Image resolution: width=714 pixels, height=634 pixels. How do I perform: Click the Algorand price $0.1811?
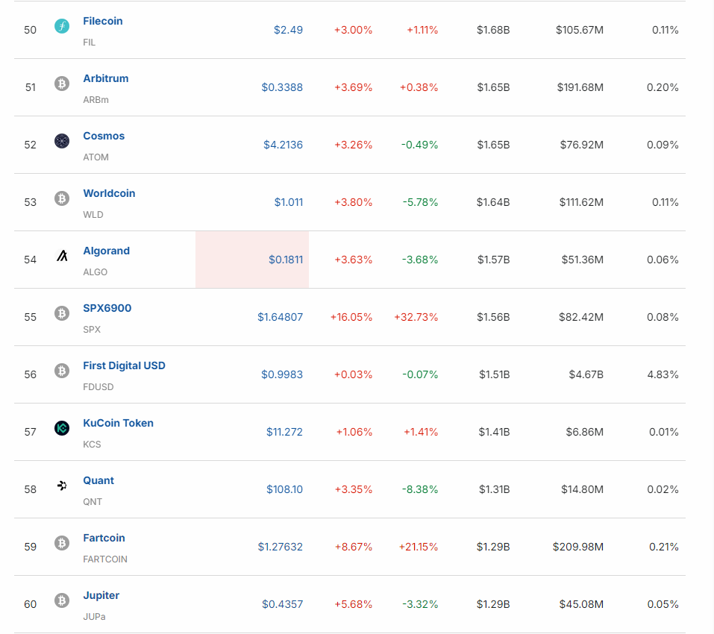(286, 260)
